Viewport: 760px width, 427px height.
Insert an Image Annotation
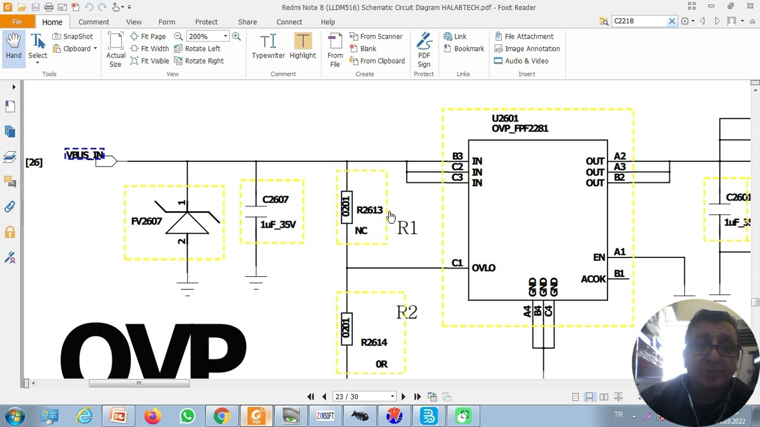[527, 49]
